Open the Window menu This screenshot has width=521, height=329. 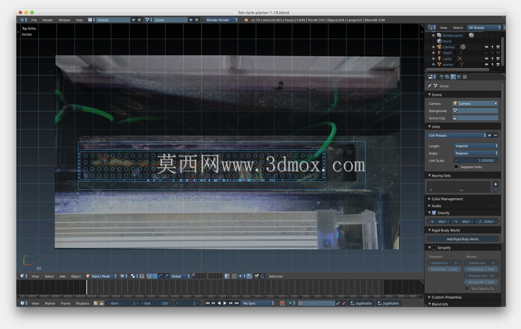point(64,20)
